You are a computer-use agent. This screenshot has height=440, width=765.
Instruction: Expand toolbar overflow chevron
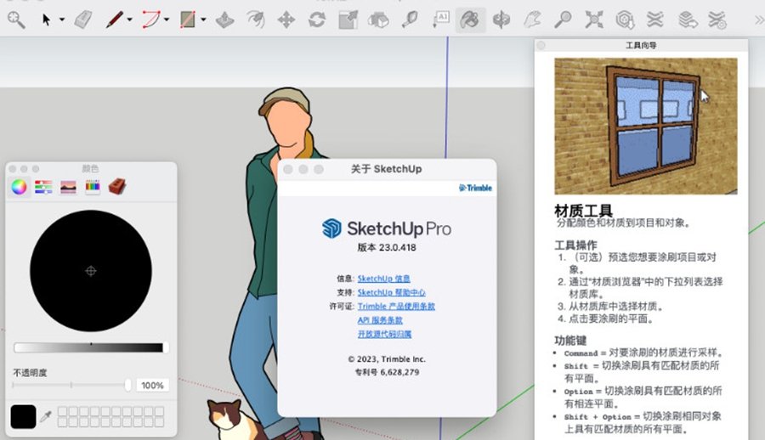click(x=759, y=20)
